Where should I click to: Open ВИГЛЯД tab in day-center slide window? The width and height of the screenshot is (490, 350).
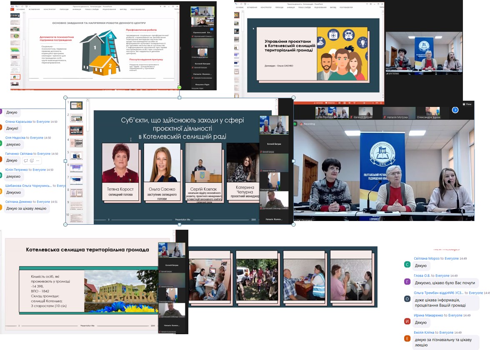[123, 10]
